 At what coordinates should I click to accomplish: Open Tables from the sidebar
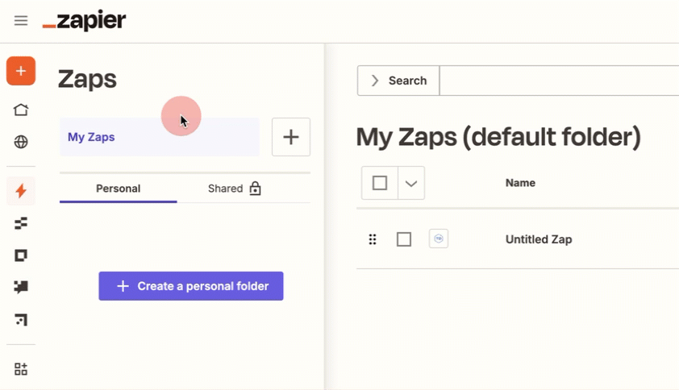pyautogui.click(x=21, y=223)
